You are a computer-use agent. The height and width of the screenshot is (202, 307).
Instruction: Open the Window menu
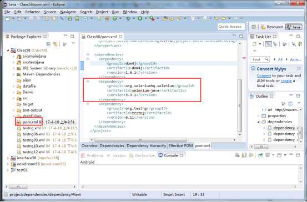(130, 12)
